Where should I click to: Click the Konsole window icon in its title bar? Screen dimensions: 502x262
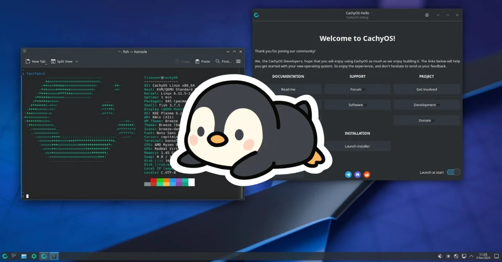[x=25, y=51]
